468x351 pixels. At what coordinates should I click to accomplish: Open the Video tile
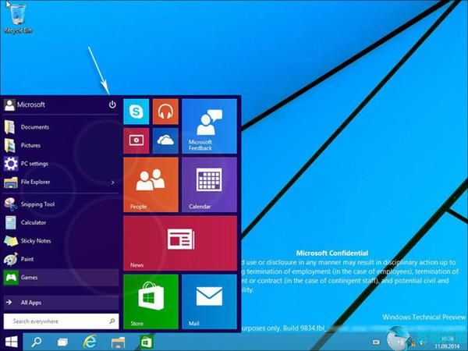(x=136, y=141)
